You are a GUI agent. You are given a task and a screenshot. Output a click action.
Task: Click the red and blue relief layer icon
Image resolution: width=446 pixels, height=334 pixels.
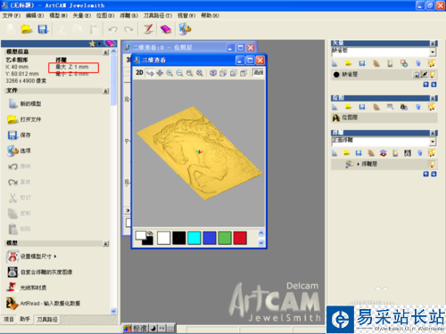tap(384, 153)
